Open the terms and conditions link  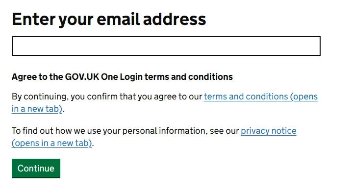(x=246, y=96)
